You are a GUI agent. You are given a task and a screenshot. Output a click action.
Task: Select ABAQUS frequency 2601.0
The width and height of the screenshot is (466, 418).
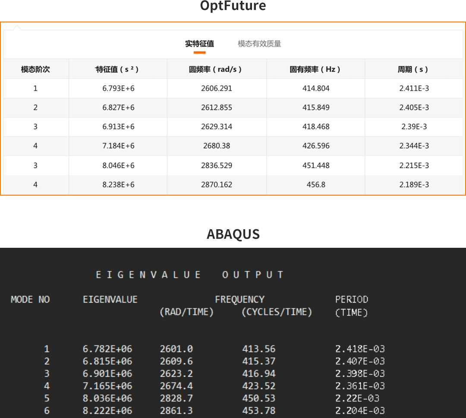tap(176, 349)
